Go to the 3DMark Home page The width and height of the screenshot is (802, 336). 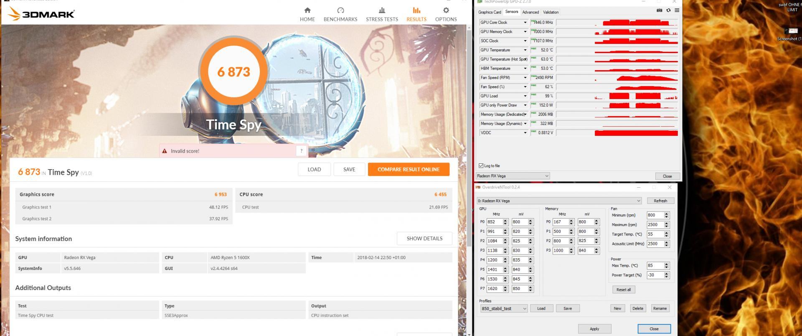pos(307,14)
